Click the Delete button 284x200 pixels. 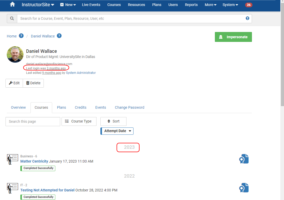[33, 83]
